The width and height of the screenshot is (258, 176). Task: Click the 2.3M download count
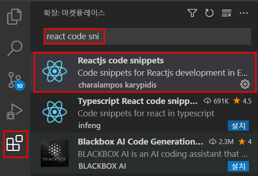coord(221,141)
